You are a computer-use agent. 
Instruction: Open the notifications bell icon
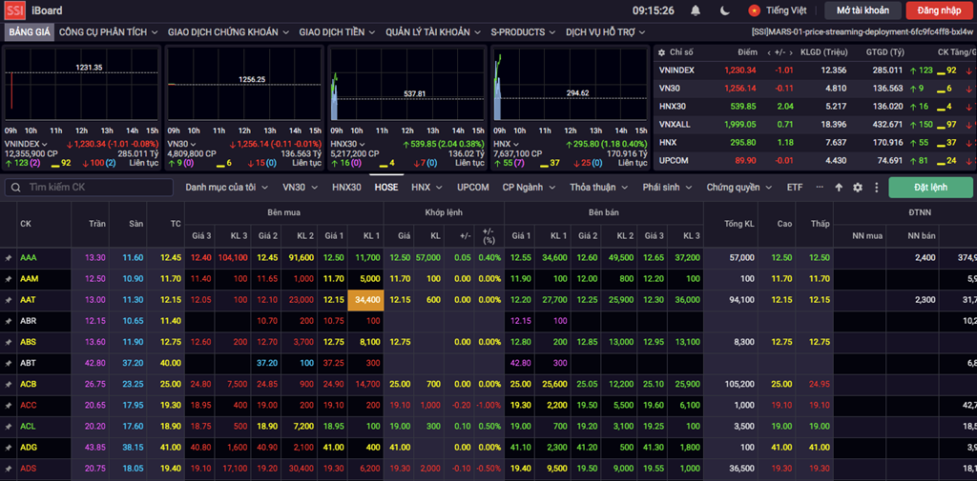tap(696, 10)
